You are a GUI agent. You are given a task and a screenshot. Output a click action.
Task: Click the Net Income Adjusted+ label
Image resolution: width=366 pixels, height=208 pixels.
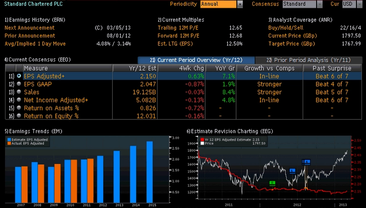[x=56, y=100]
